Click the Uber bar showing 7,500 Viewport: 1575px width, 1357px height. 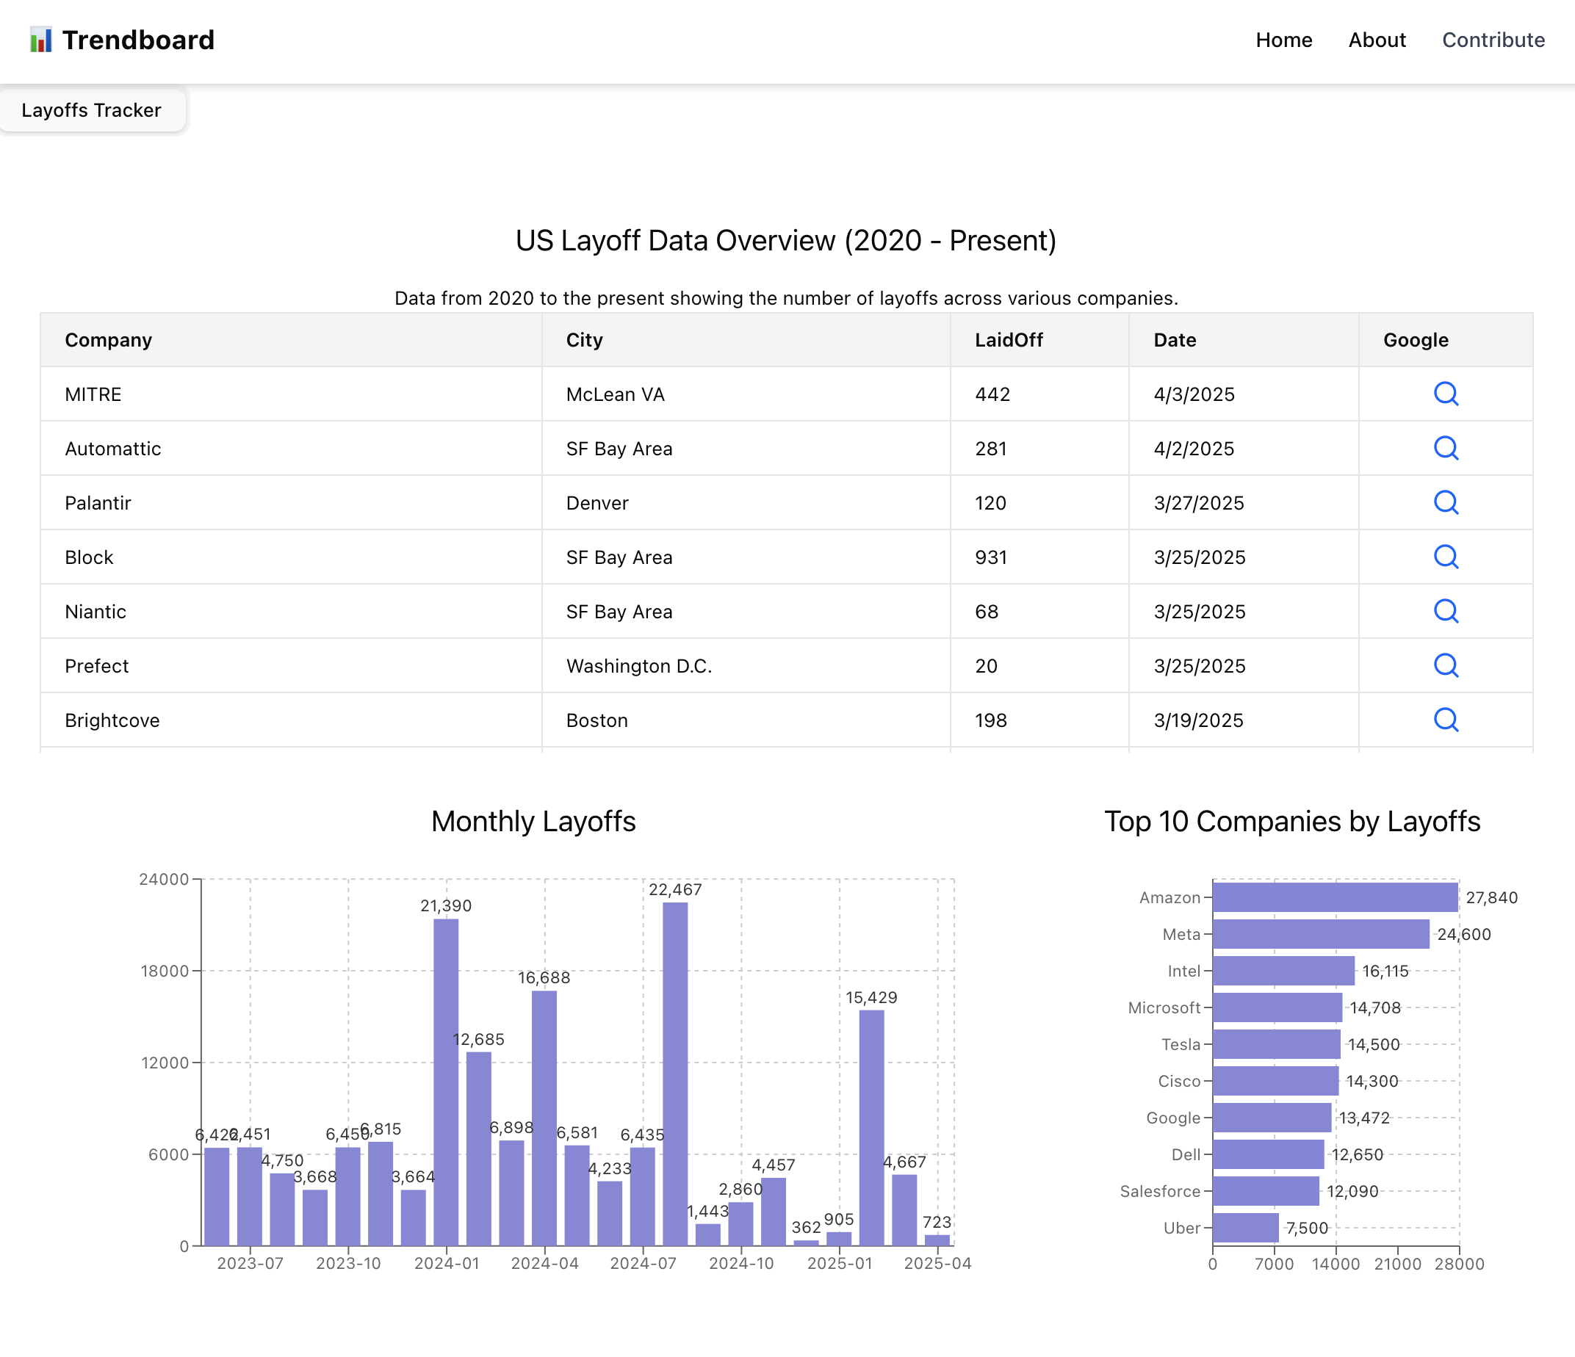pyautogui.click(x=1246, y=1228)
